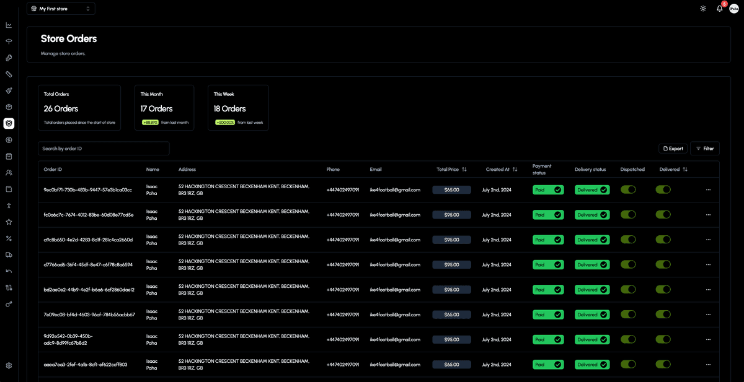744x382 pixels.
Task: Open the percent discount sidebar icon
Action: 9,238
